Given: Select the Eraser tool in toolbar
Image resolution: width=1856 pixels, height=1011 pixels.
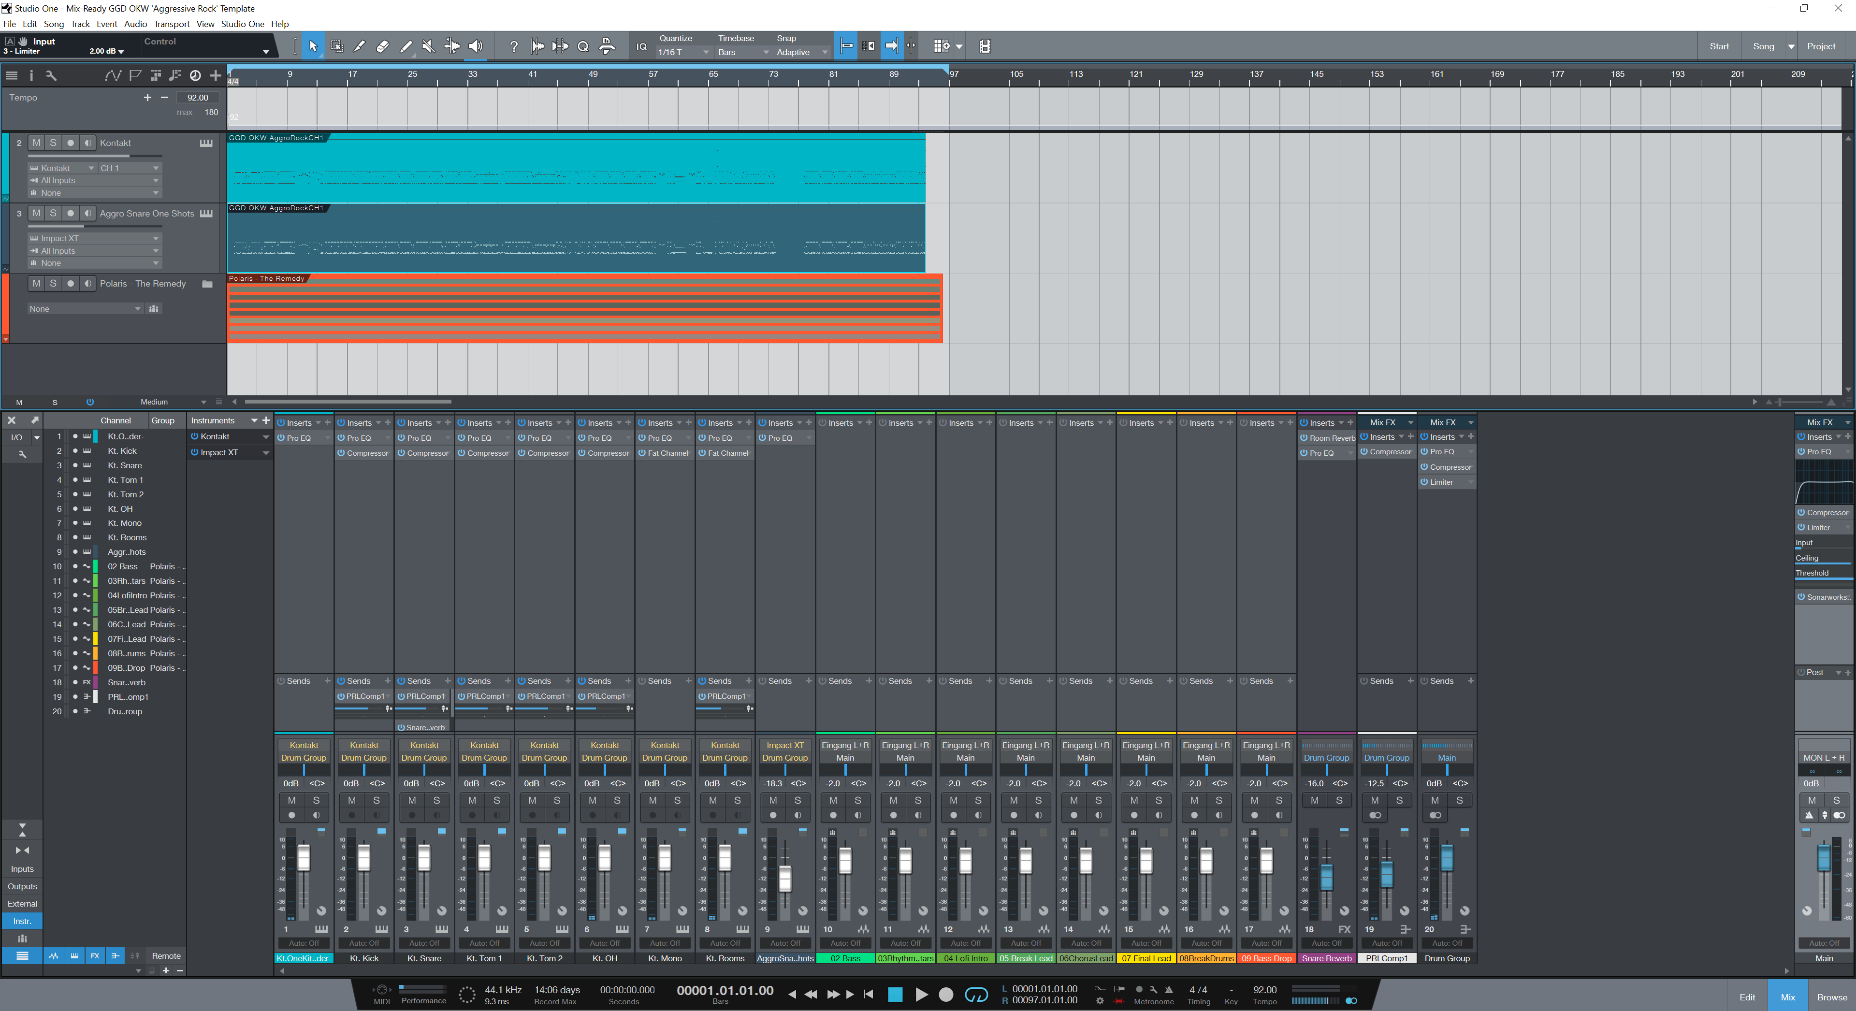Looking at the screenshot, I should coord(383,46).
